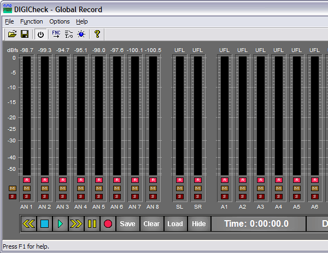Arm record R on channel AN 3
This screenshot has width=328, height=253.
click(63, 180)
